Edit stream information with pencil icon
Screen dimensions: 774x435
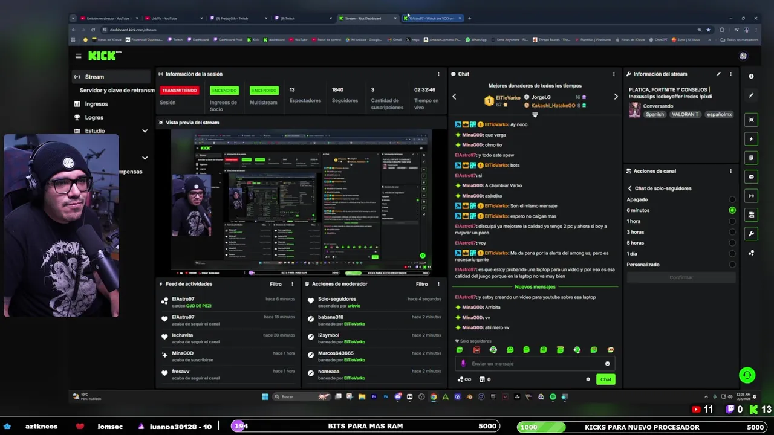point(718,74)
